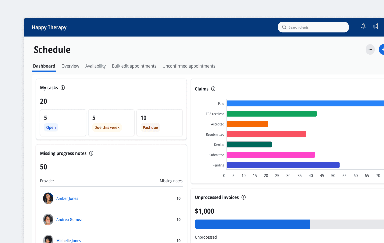Switch to the Overview tab
This screenshot has width=384, height=243.
70,66
